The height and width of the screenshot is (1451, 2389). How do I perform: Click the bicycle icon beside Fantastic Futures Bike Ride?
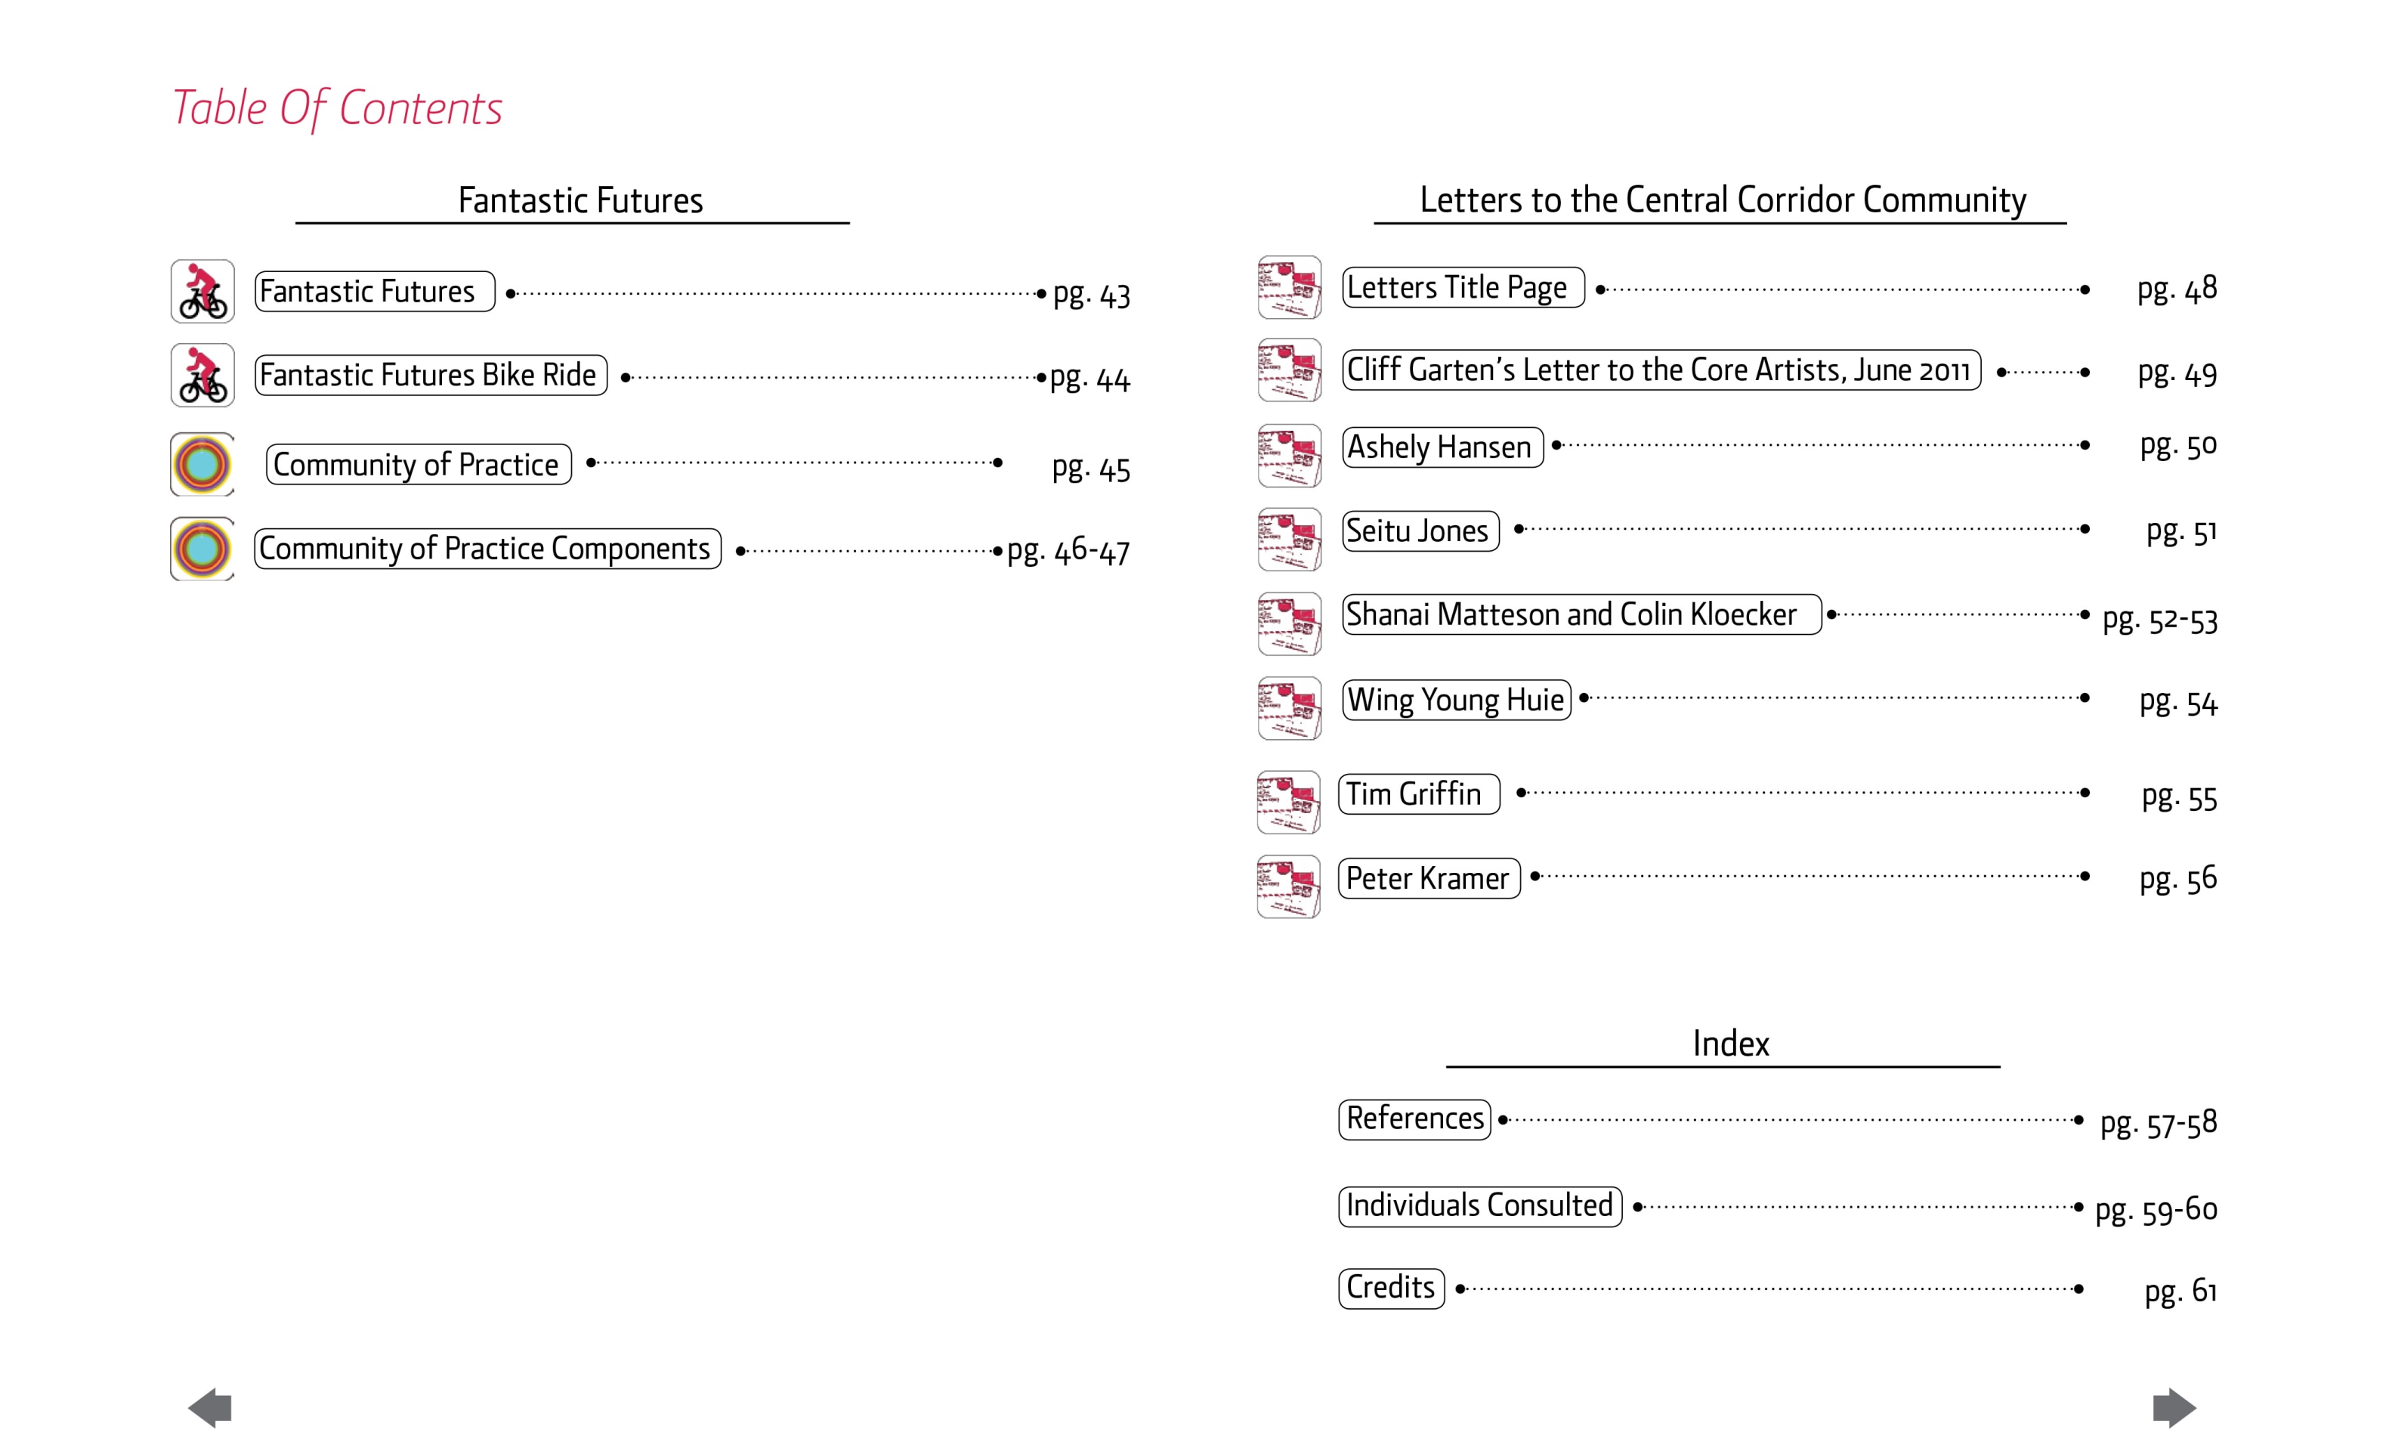(x=202, y=376)
